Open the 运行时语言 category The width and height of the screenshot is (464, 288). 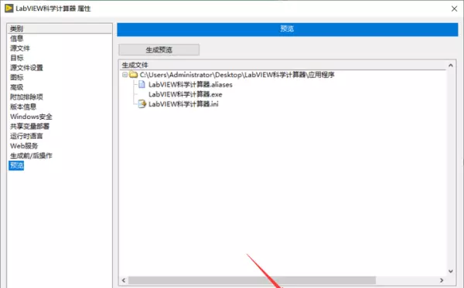(26, 136)
